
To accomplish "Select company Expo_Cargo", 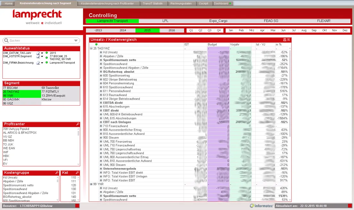I will click(x=218, y=21).
